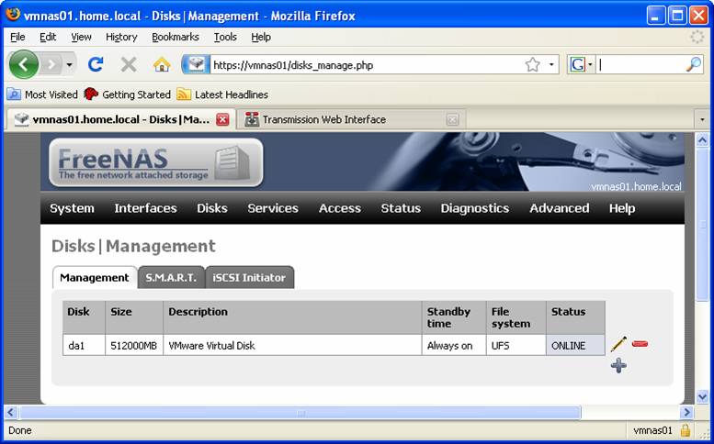Screen dimensions: 714x444
Task: Open the Tools menu
Action: (225, 38)
